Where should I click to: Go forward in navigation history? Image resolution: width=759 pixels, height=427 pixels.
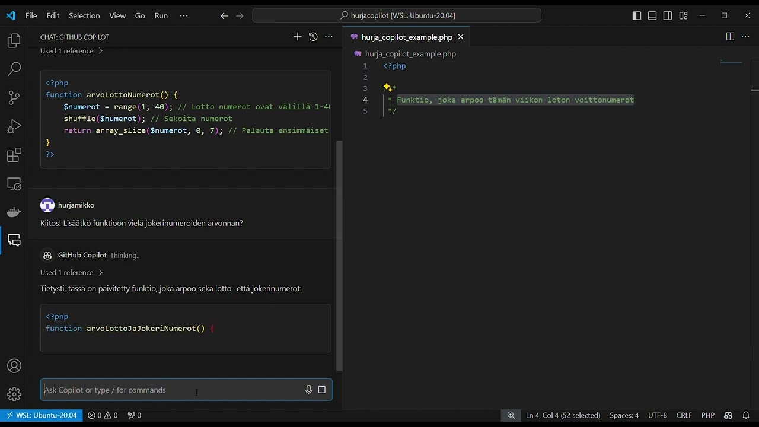(x=240, y=16)
